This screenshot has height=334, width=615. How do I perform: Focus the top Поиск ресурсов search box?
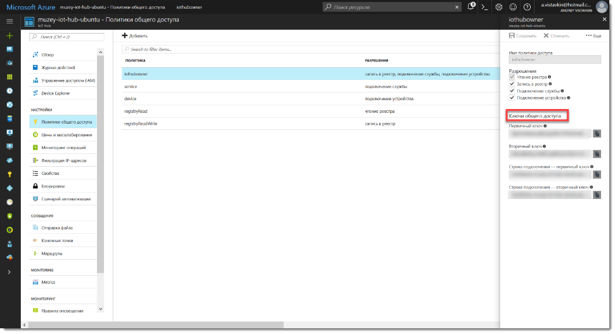391,7
